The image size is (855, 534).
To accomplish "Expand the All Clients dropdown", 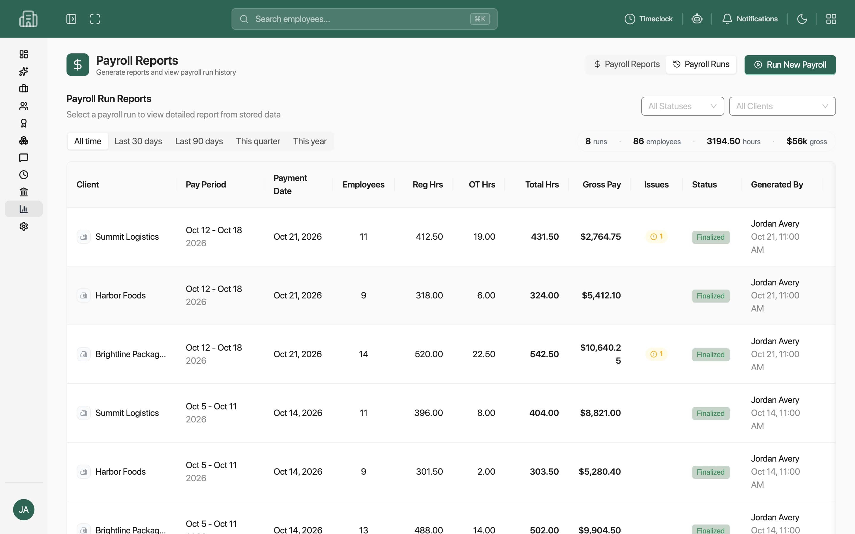I will [782, 106].
